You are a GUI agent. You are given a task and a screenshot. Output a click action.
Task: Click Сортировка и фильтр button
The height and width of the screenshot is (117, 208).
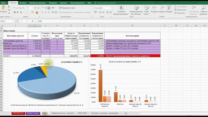click(x=194, y=10)
